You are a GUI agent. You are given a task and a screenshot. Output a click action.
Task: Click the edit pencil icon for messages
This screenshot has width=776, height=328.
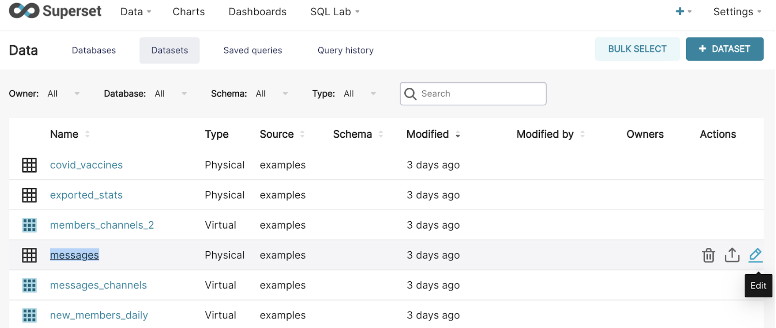[755, 255]
